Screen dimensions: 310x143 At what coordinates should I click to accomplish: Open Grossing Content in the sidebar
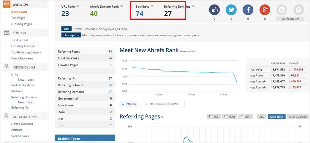pos(23,46)
